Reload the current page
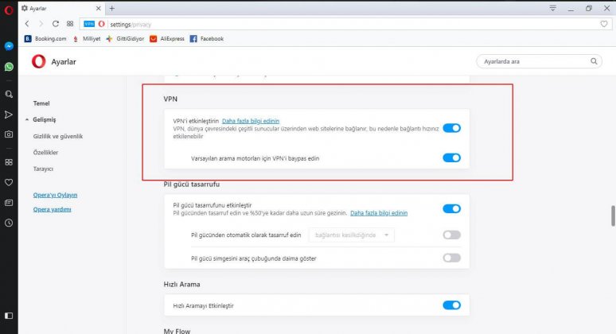 [x=56, y=24]
